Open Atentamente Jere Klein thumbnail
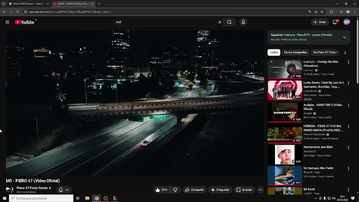The image size is (359, 202). 285,155
